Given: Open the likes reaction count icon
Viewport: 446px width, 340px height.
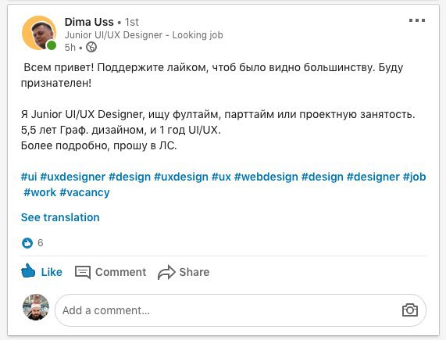Looking at the screenshot, I should click(x=27, y=243).
